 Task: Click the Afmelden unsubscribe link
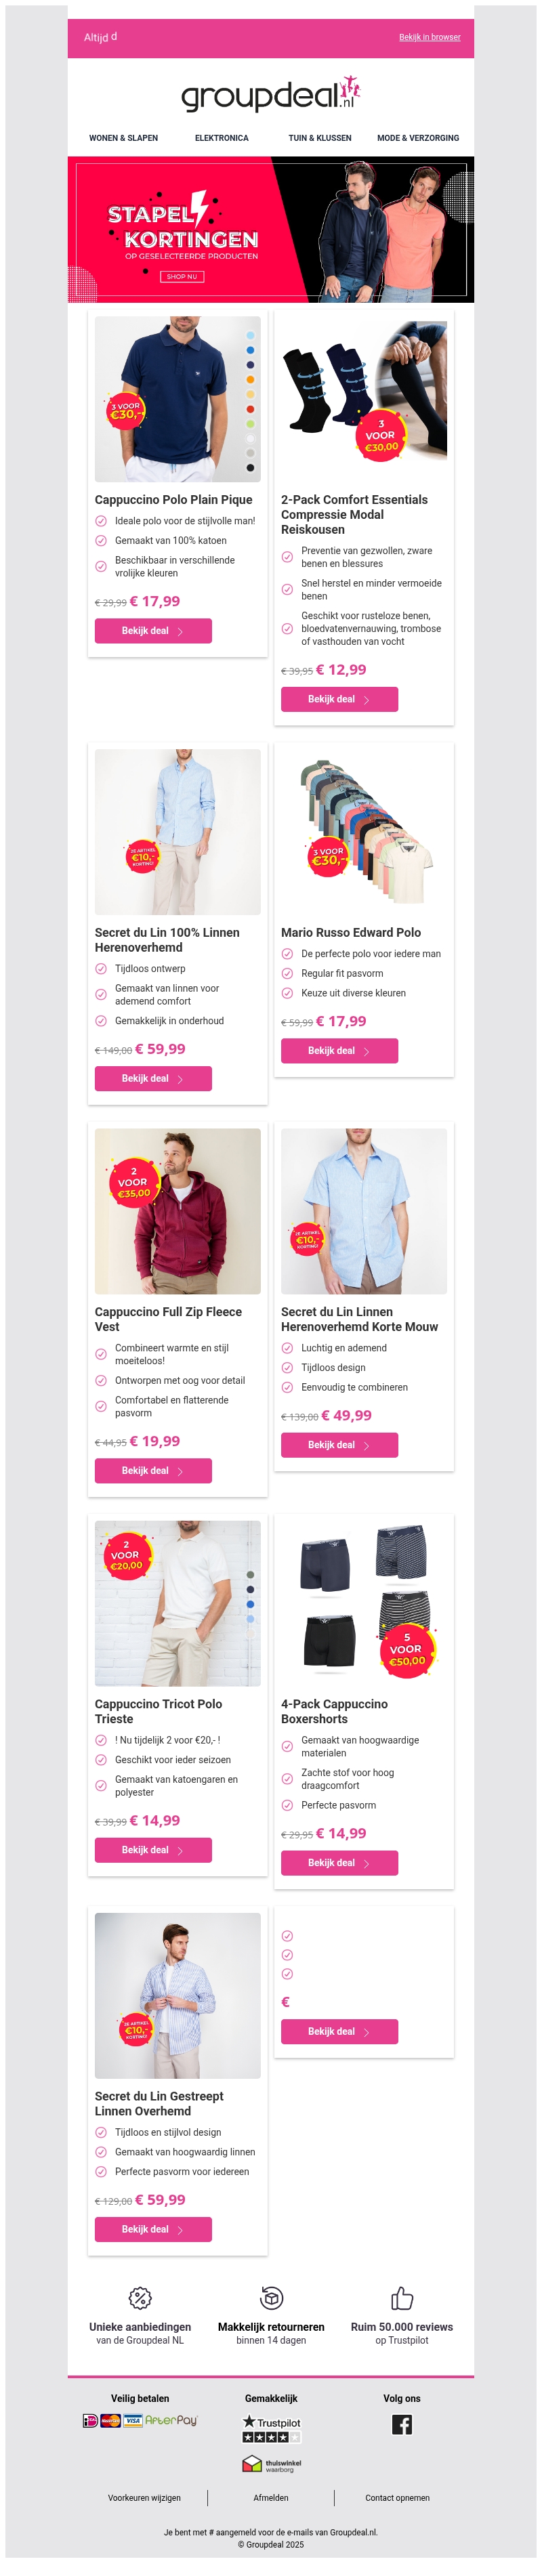pos(271,2497)
